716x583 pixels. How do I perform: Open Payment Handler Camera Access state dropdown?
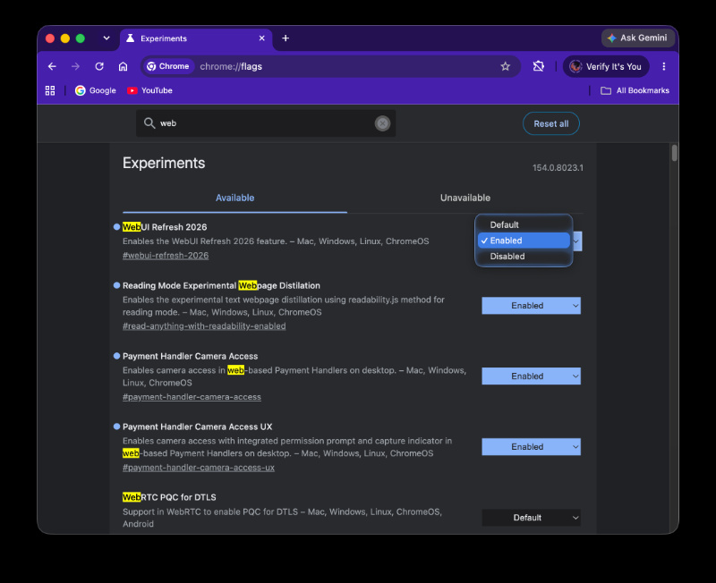click(531, 376)
